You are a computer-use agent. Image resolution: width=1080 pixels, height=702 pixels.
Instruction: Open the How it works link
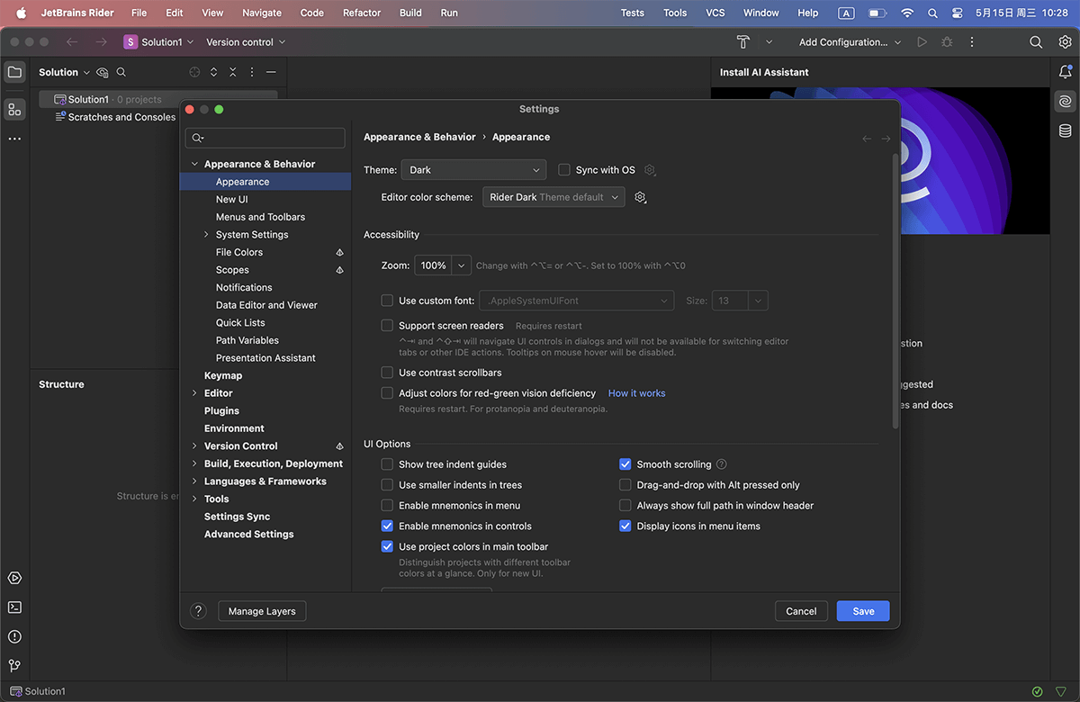[x=637, y=393]
